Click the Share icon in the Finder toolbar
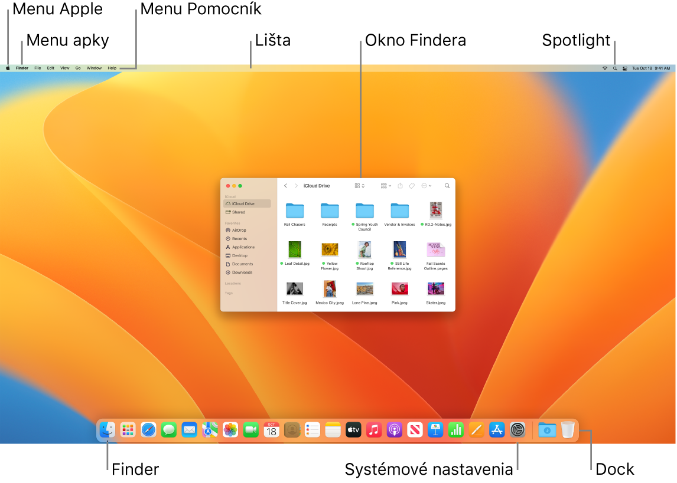 point(400,185)
